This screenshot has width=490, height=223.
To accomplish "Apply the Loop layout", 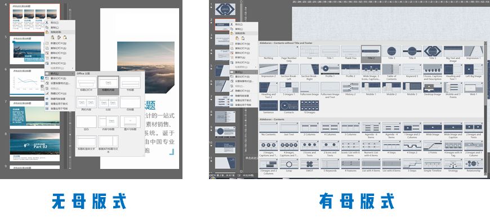I will click(x=289, y=166).
